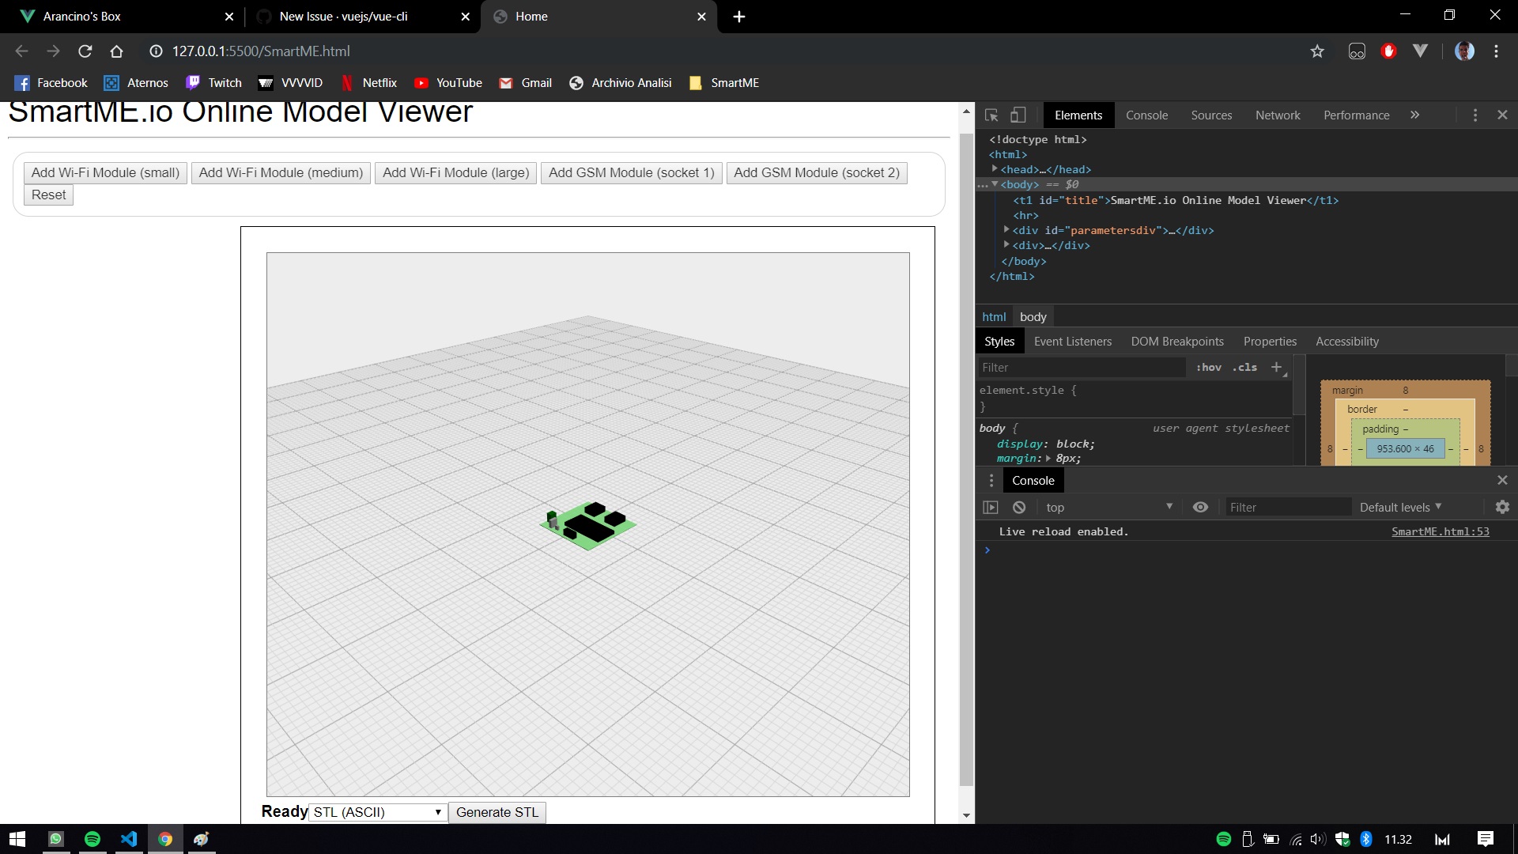Expand the head element in DOM tree

pos(995,169)
